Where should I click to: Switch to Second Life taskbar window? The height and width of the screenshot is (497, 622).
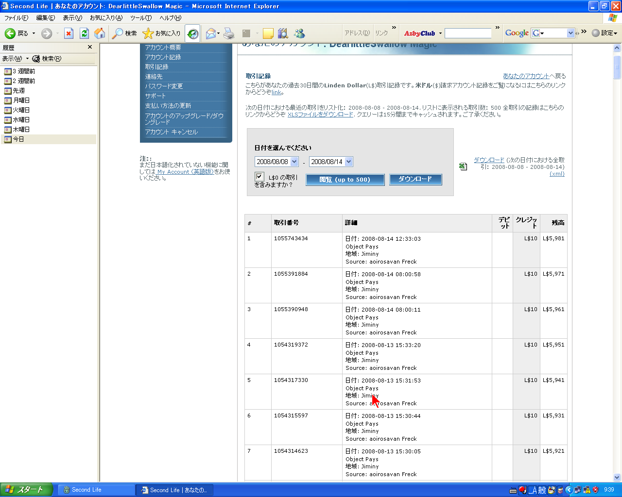tap(97, 490)
